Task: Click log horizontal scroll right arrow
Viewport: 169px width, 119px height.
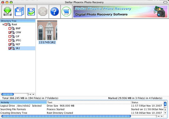Action: pyautogui.click(x=162, y=116)
